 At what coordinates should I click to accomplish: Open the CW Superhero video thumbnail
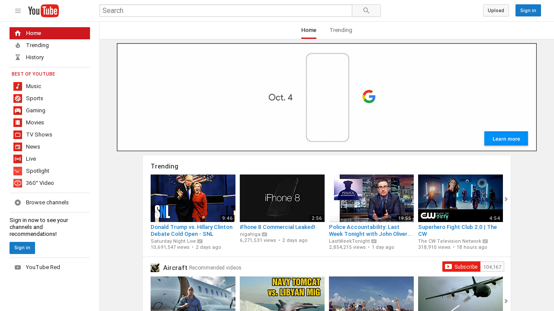461,198
